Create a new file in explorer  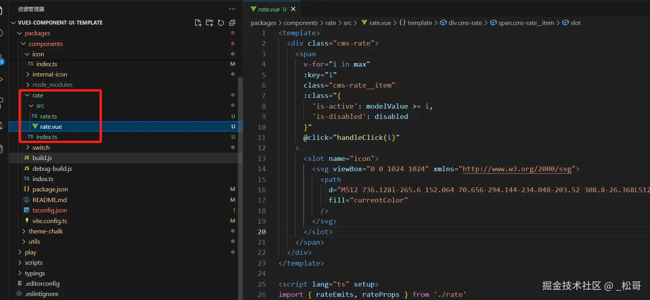(x=198, y=23)
